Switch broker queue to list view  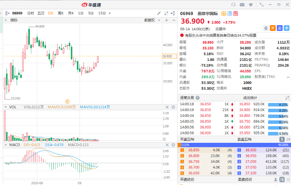tap(282, 180)
